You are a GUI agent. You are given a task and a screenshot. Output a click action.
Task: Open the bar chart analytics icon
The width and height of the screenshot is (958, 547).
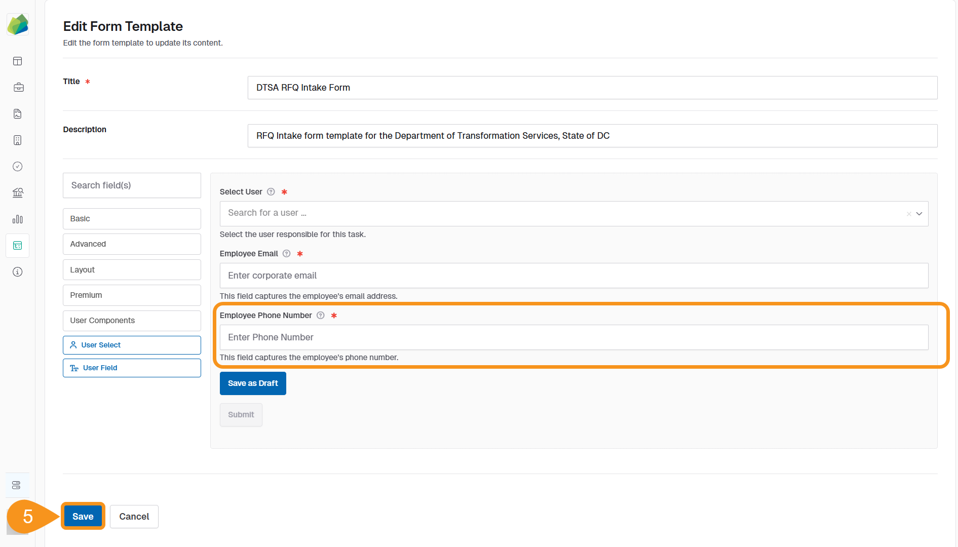[18, 219]
